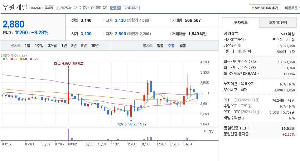Viewport: 300px width, 161px height.
Task: Click the 상장주식수 value 18,074,350
Action: click(286, 46)
